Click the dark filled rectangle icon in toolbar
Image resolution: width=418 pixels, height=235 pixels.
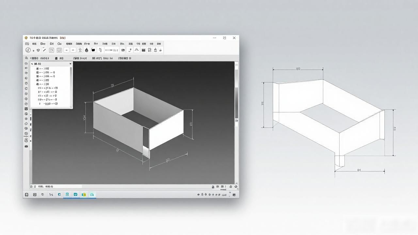[143, 50]
